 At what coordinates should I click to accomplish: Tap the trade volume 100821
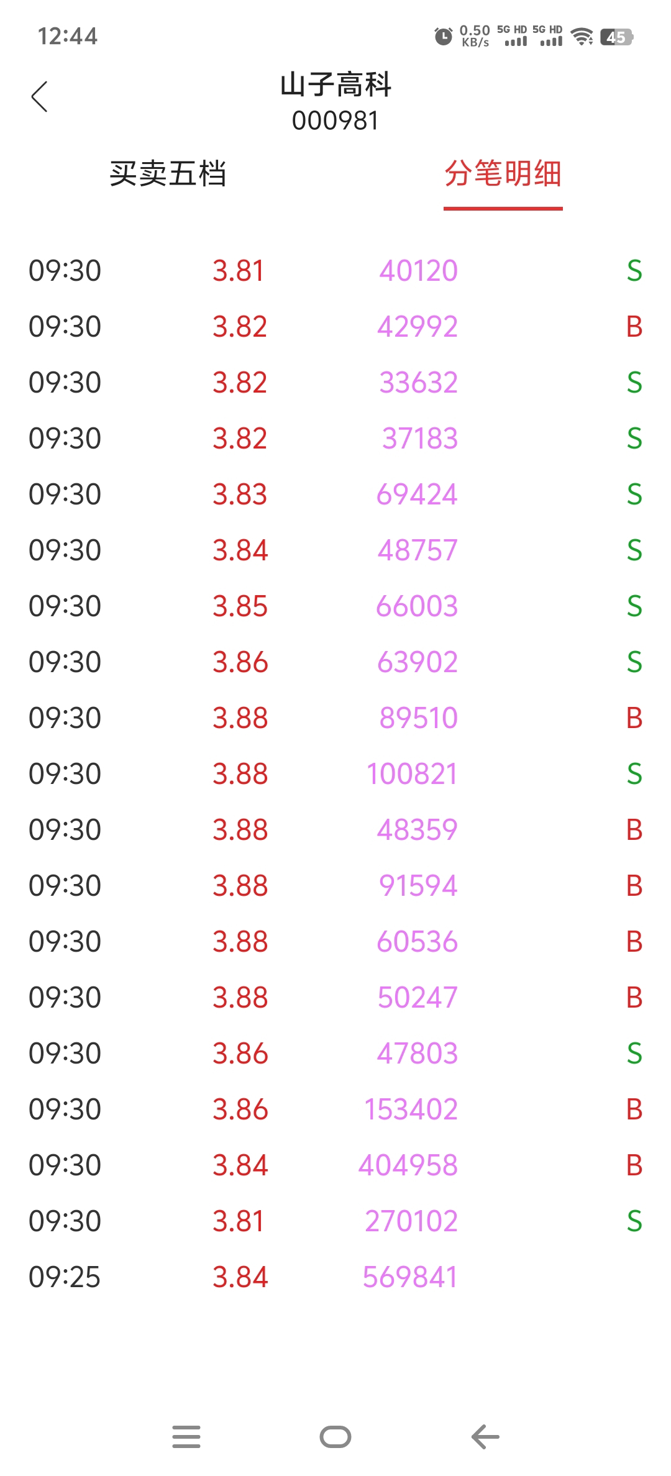411,774
